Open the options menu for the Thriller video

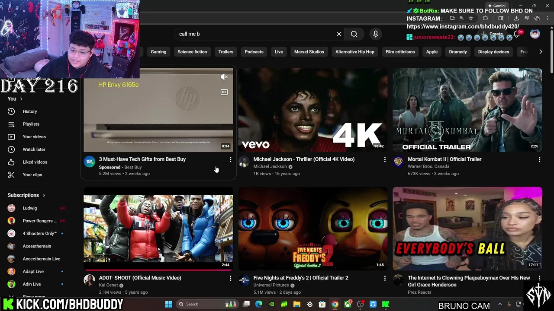[385, 160]
